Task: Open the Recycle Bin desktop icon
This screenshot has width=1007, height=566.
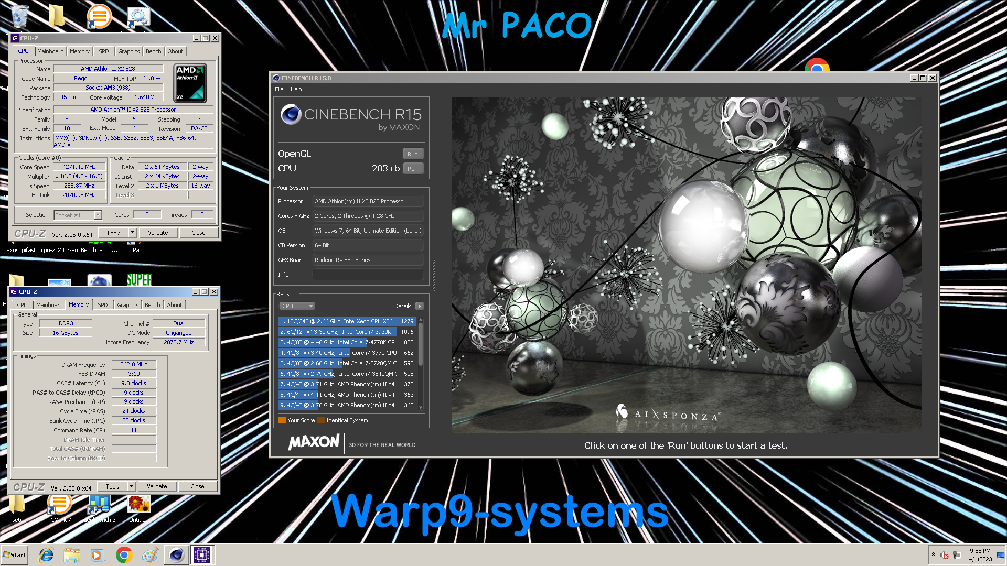Action: (x=19, y=16)
